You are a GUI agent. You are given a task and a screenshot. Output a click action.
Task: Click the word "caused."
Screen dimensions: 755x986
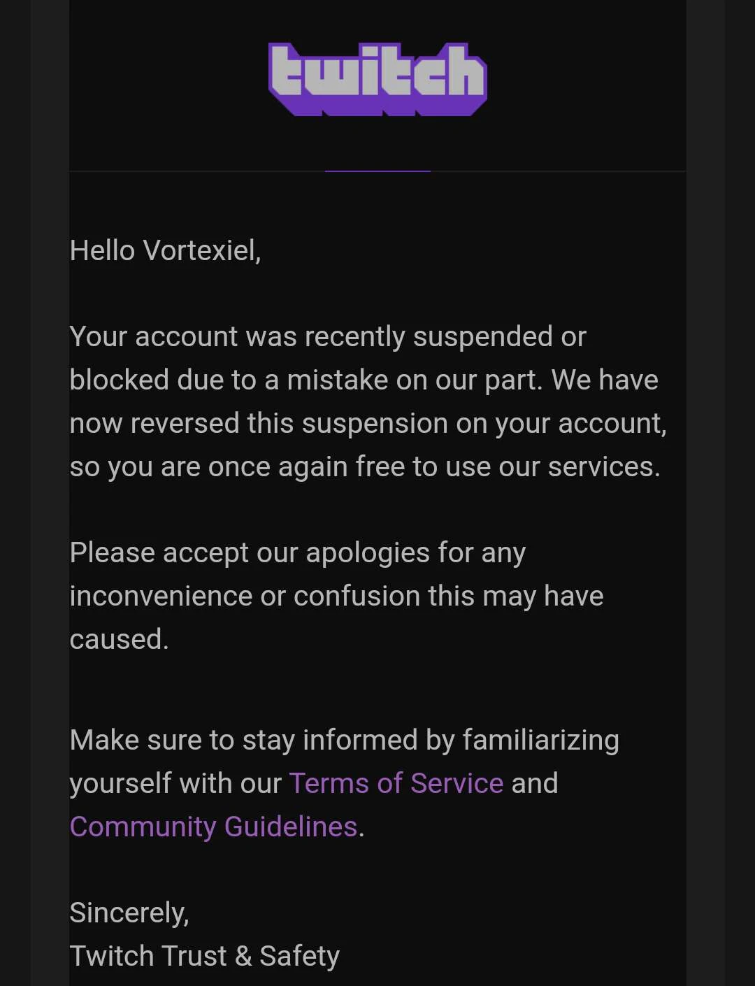120,639
